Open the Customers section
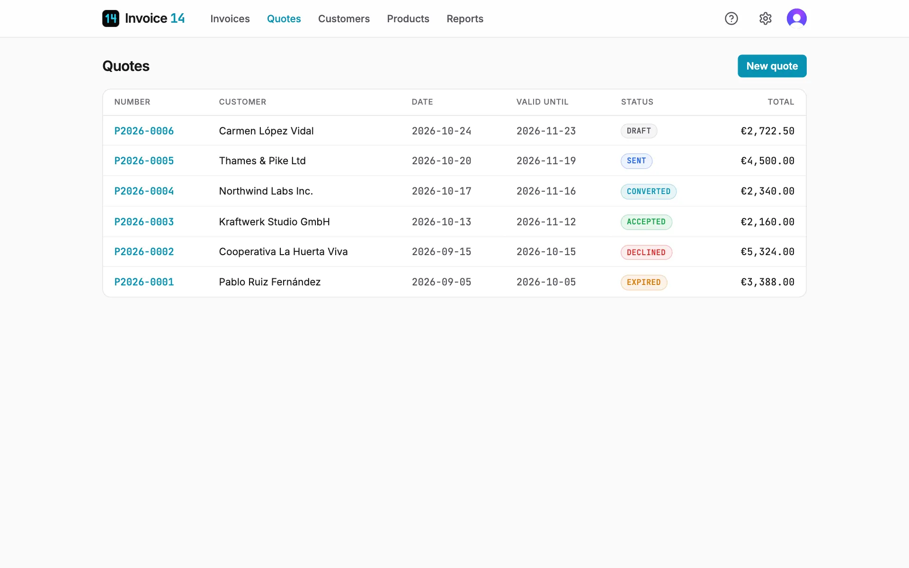Image resolution: width=909 pixels, height=568 pixels. point(344,18)
